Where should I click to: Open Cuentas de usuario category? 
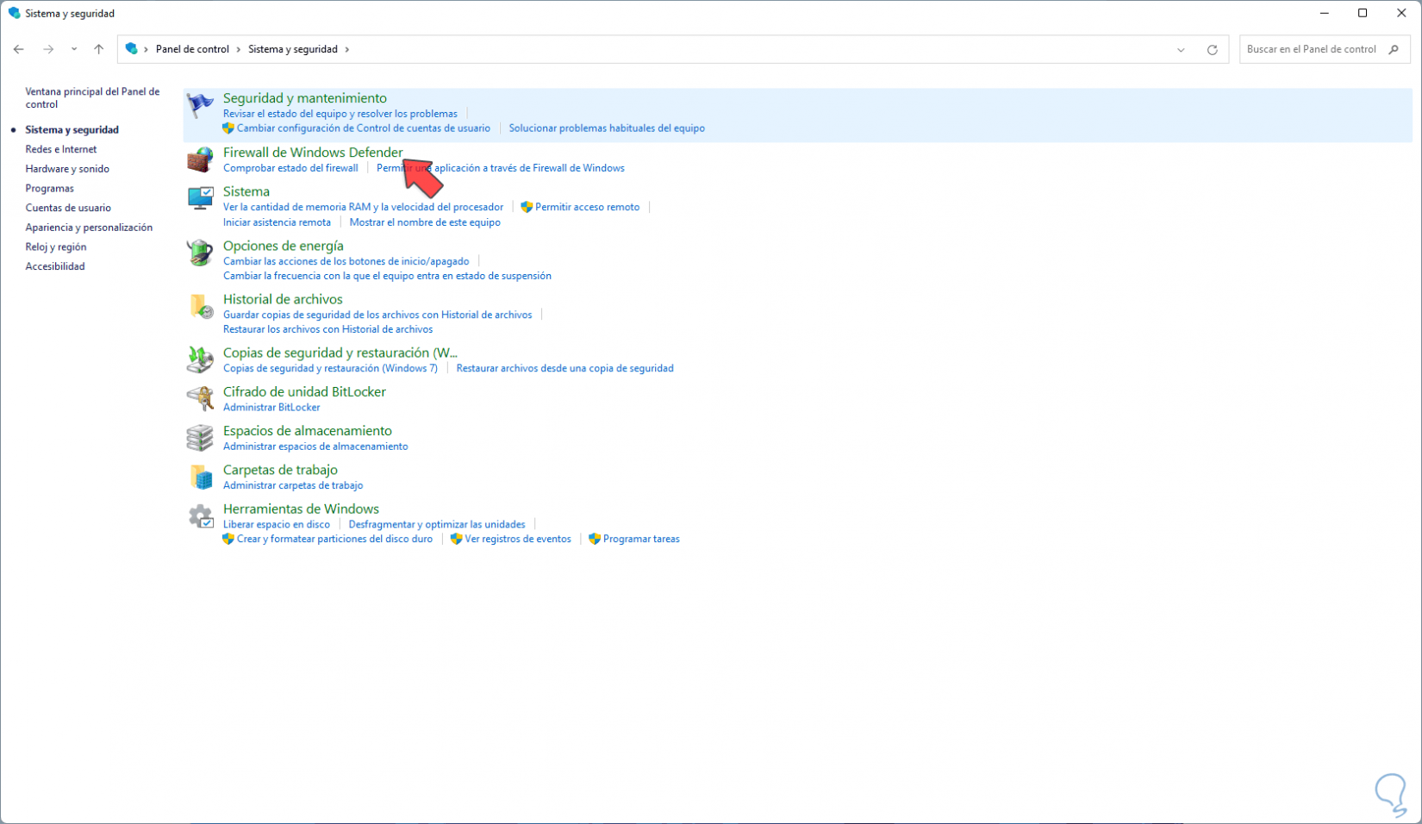(x=68, y=208)
